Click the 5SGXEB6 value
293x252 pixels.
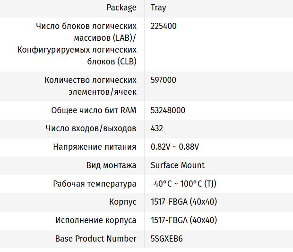coord(167,239)
